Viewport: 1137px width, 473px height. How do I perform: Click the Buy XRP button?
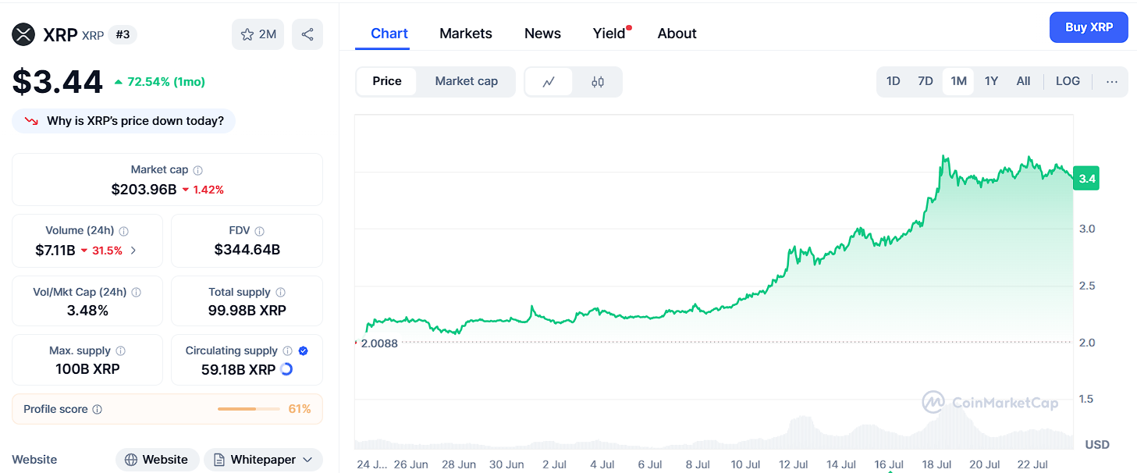pyautogui.click(x=1089, y=27)
